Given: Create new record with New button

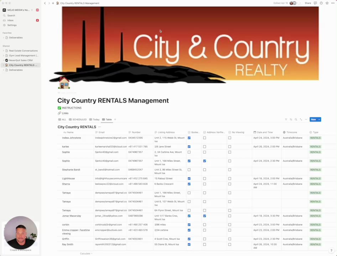Looking at the screenshot, I should pyautogui.click(x=313, y=119).
